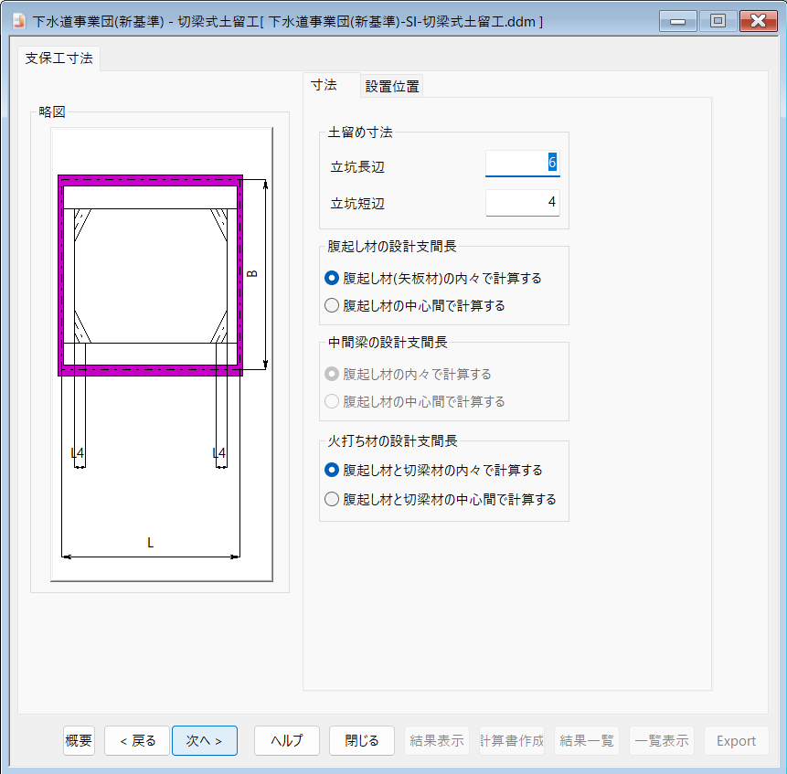The height and width of the screenshot is (774, 787).
Task: Go back with the < 戻る button
Action: [136, 740]
